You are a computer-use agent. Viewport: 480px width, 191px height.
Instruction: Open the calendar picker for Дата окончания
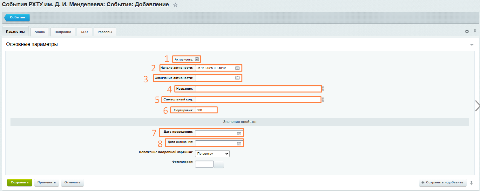(x=239, y=144)
